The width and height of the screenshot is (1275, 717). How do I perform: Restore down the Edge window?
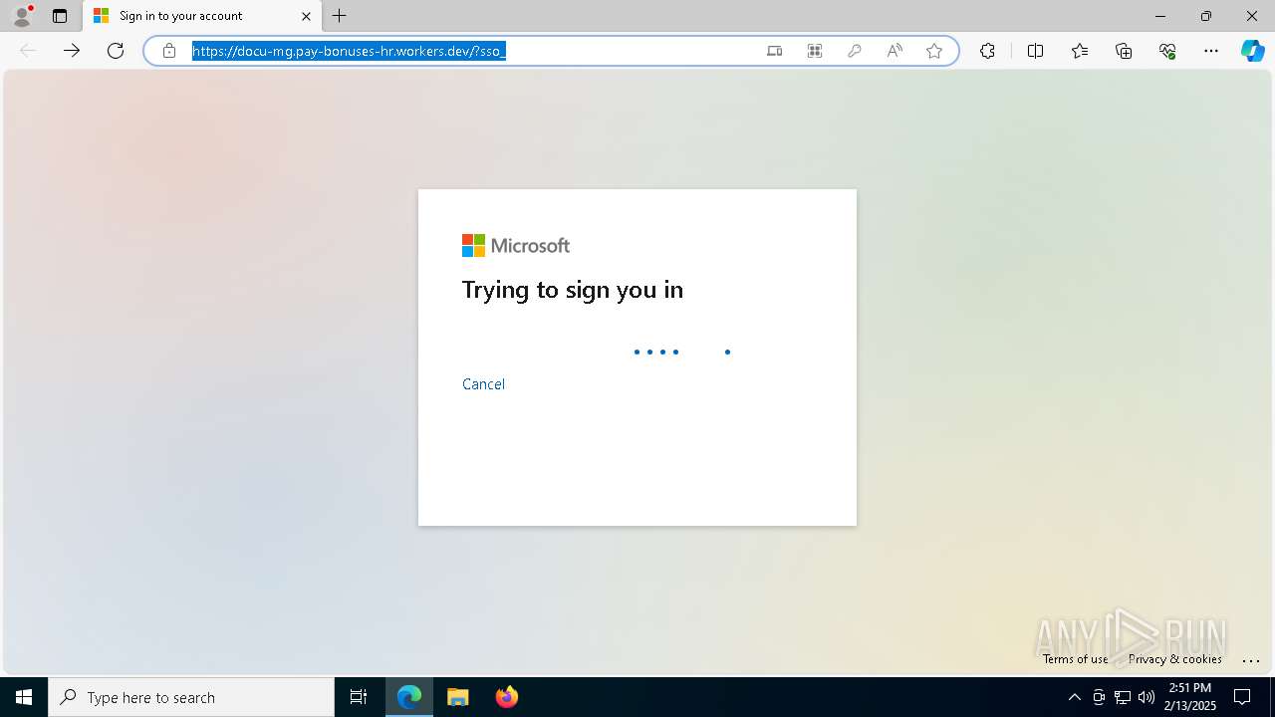click(x=1206, y=16)
